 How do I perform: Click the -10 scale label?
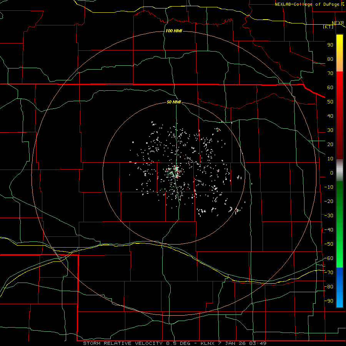329,187
